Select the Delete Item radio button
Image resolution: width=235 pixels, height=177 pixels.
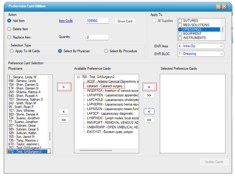(x=10, y=29)
